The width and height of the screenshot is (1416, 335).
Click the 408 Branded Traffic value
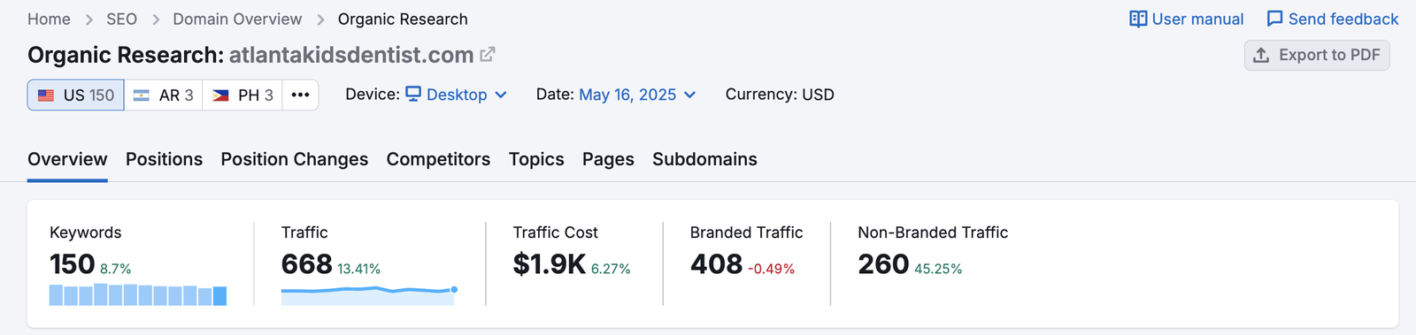[x=716, y=263]
